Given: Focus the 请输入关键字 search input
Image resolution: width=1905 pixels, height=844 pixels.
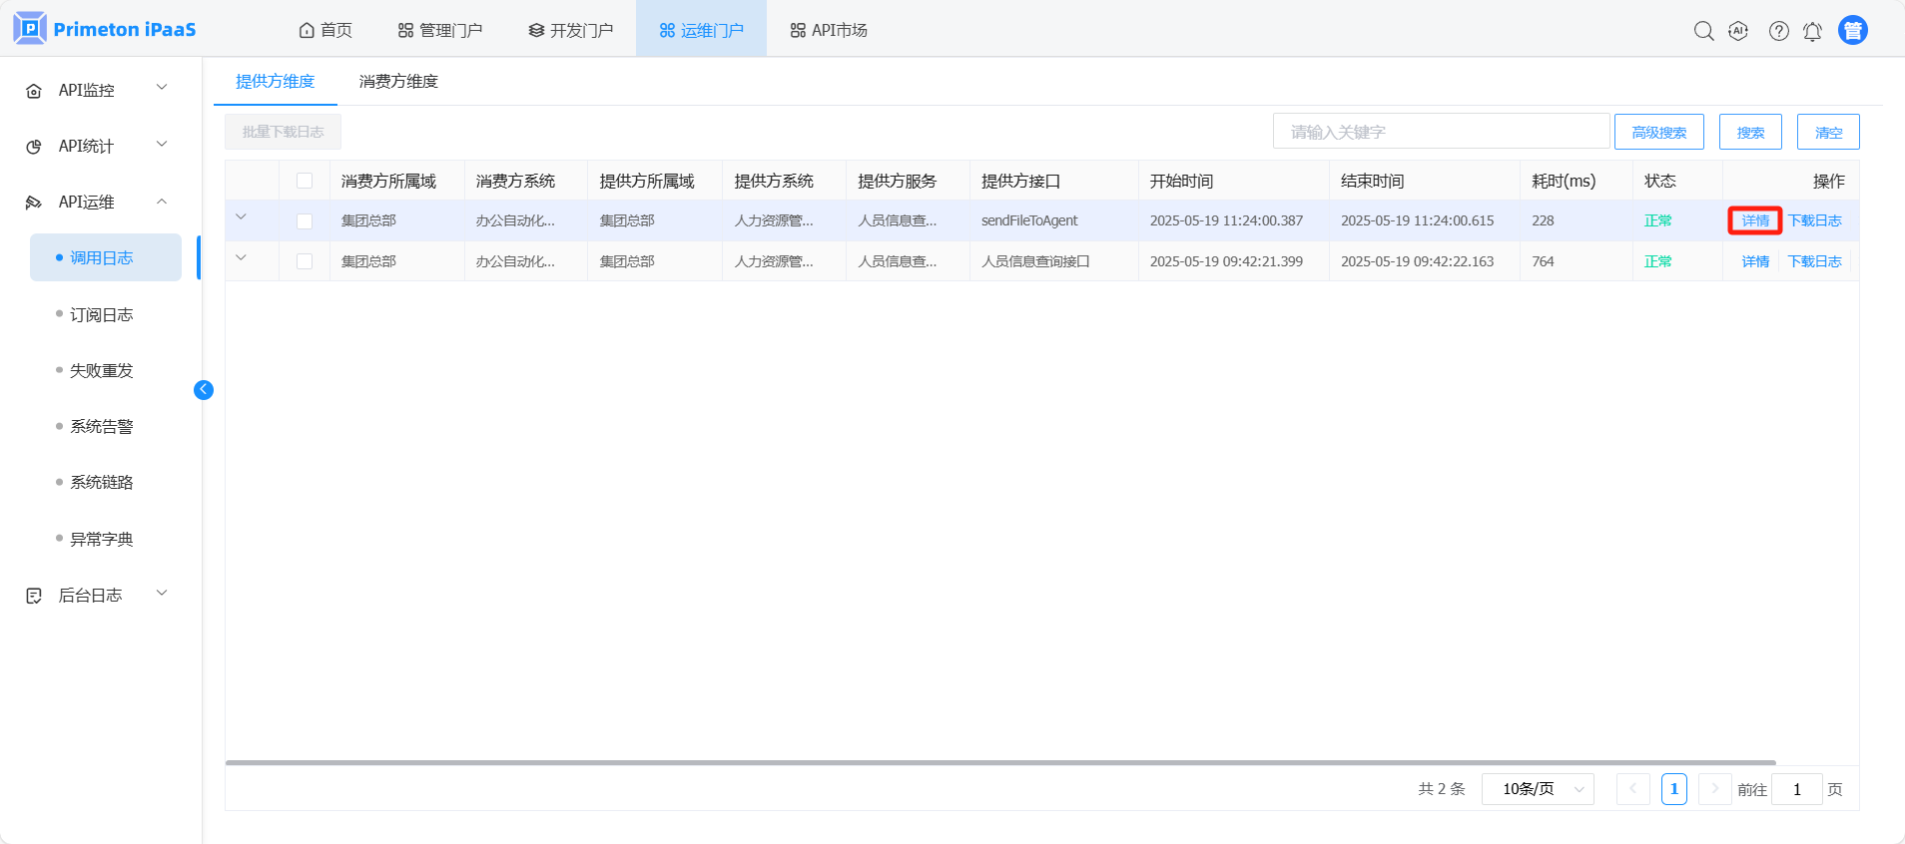Looking at the screenshot, I should [x=1440, y=132].
